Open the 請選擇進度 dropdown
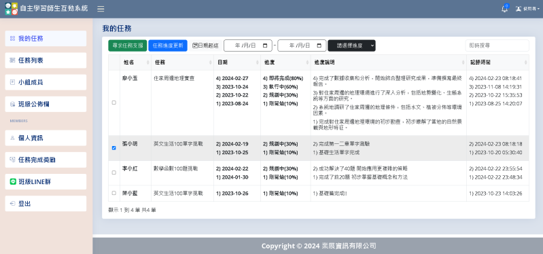Viewport: 543px width, 254px height. click(351, 46)
